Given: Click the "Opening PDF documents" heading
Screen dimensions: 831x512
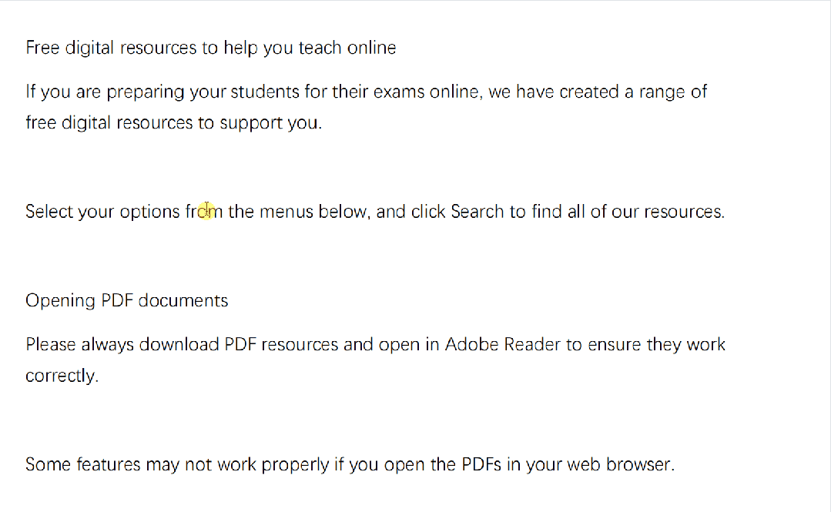Looking at the screenshot, I should [127, 300].
